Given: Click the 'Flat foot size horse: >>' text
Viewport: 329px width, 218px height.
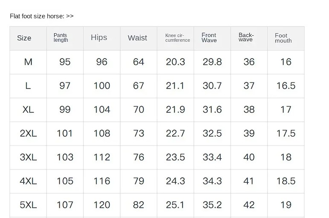Looking at the screenshot, I should [x=41, y=16].
